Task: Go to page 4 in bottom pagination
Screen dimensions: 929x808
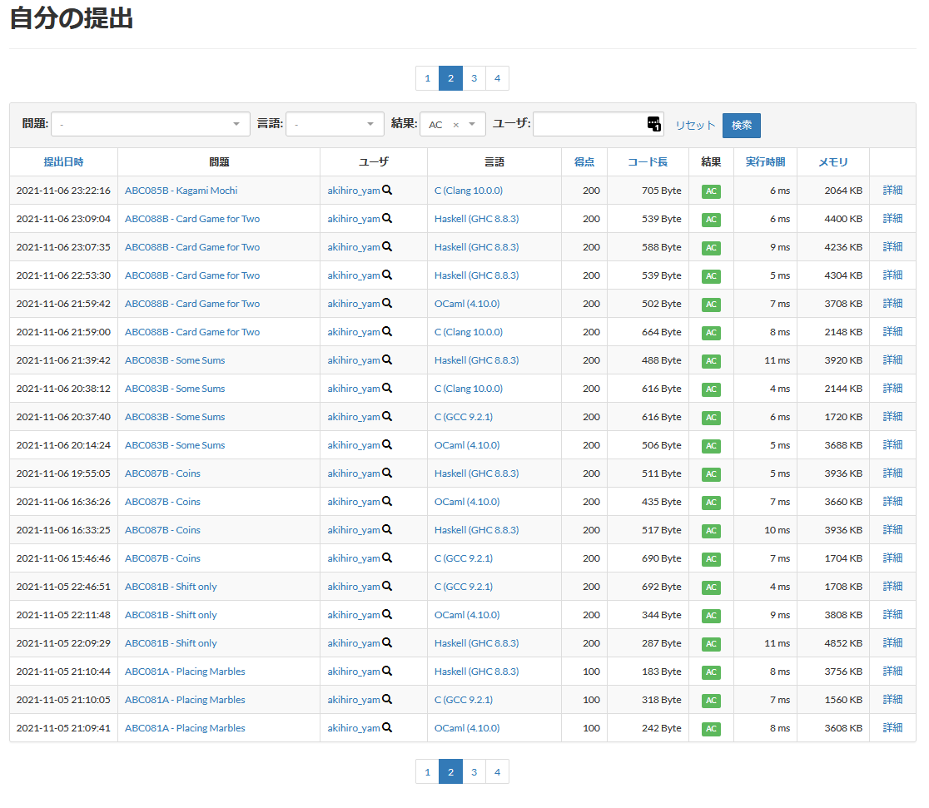Action: [x=497, y=771]
